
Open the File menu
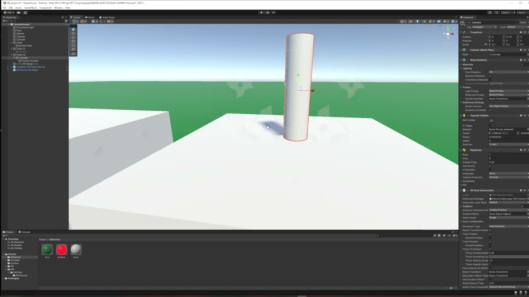tap(5, 8)
